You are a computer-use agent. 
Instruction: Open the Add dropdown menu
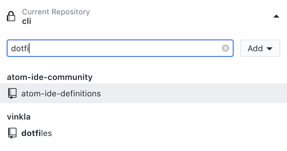[260, 49]
